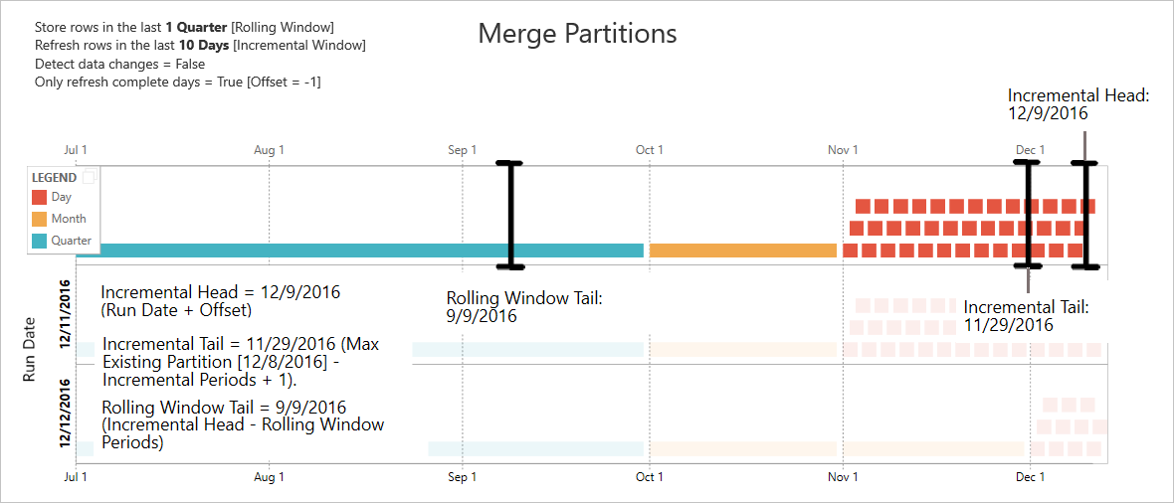Click the top Oct 1 axis label
Viewport: 1174px width, 503px height.
[650, 150]
